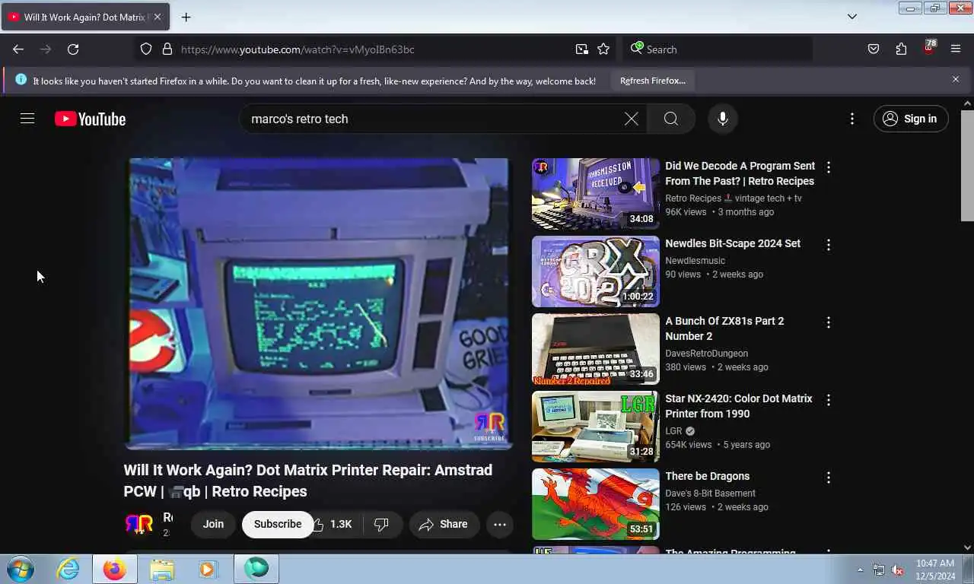Toggle picture-in-picture icon in the address bar

coord(582,49)
